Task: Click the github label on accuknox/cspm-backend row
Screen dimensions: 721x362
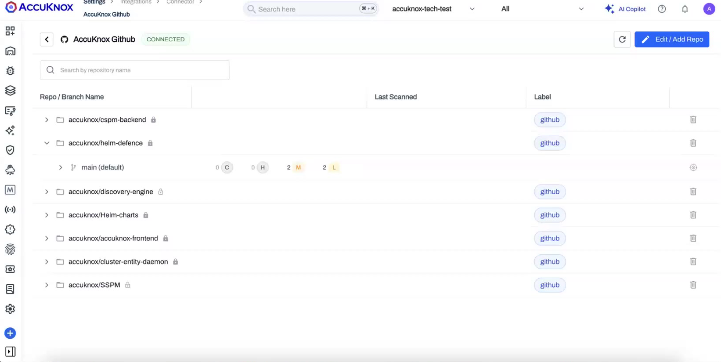Action: (550, 120)
